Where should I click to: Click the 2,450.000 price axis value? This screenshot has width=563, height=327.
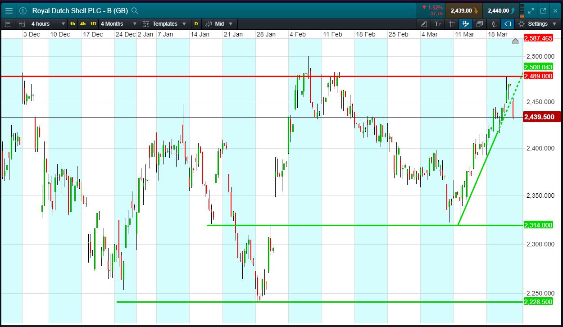540,102
